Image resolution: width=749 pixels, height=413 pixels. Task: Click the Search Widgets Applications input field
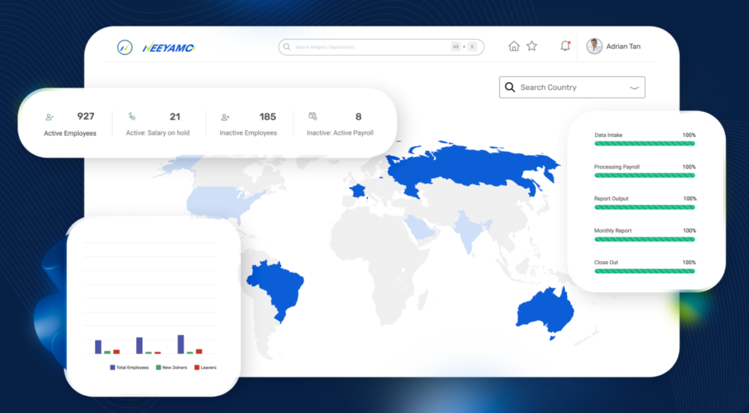click(x=364, y=46)
